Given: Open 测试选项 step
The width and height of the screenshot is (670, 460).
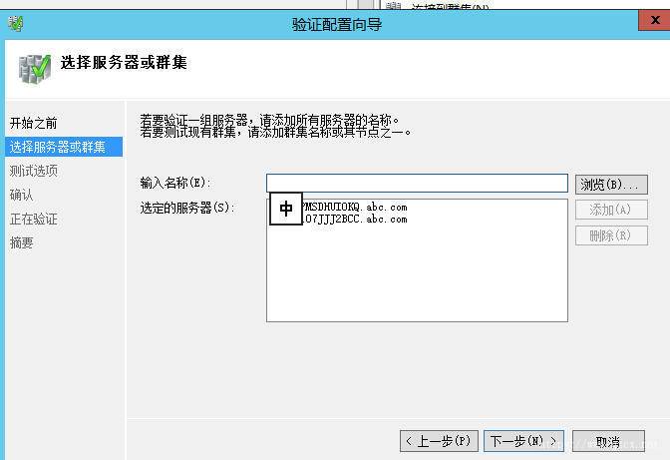Looking at the screenshot, I should click(x=33, y=171).
